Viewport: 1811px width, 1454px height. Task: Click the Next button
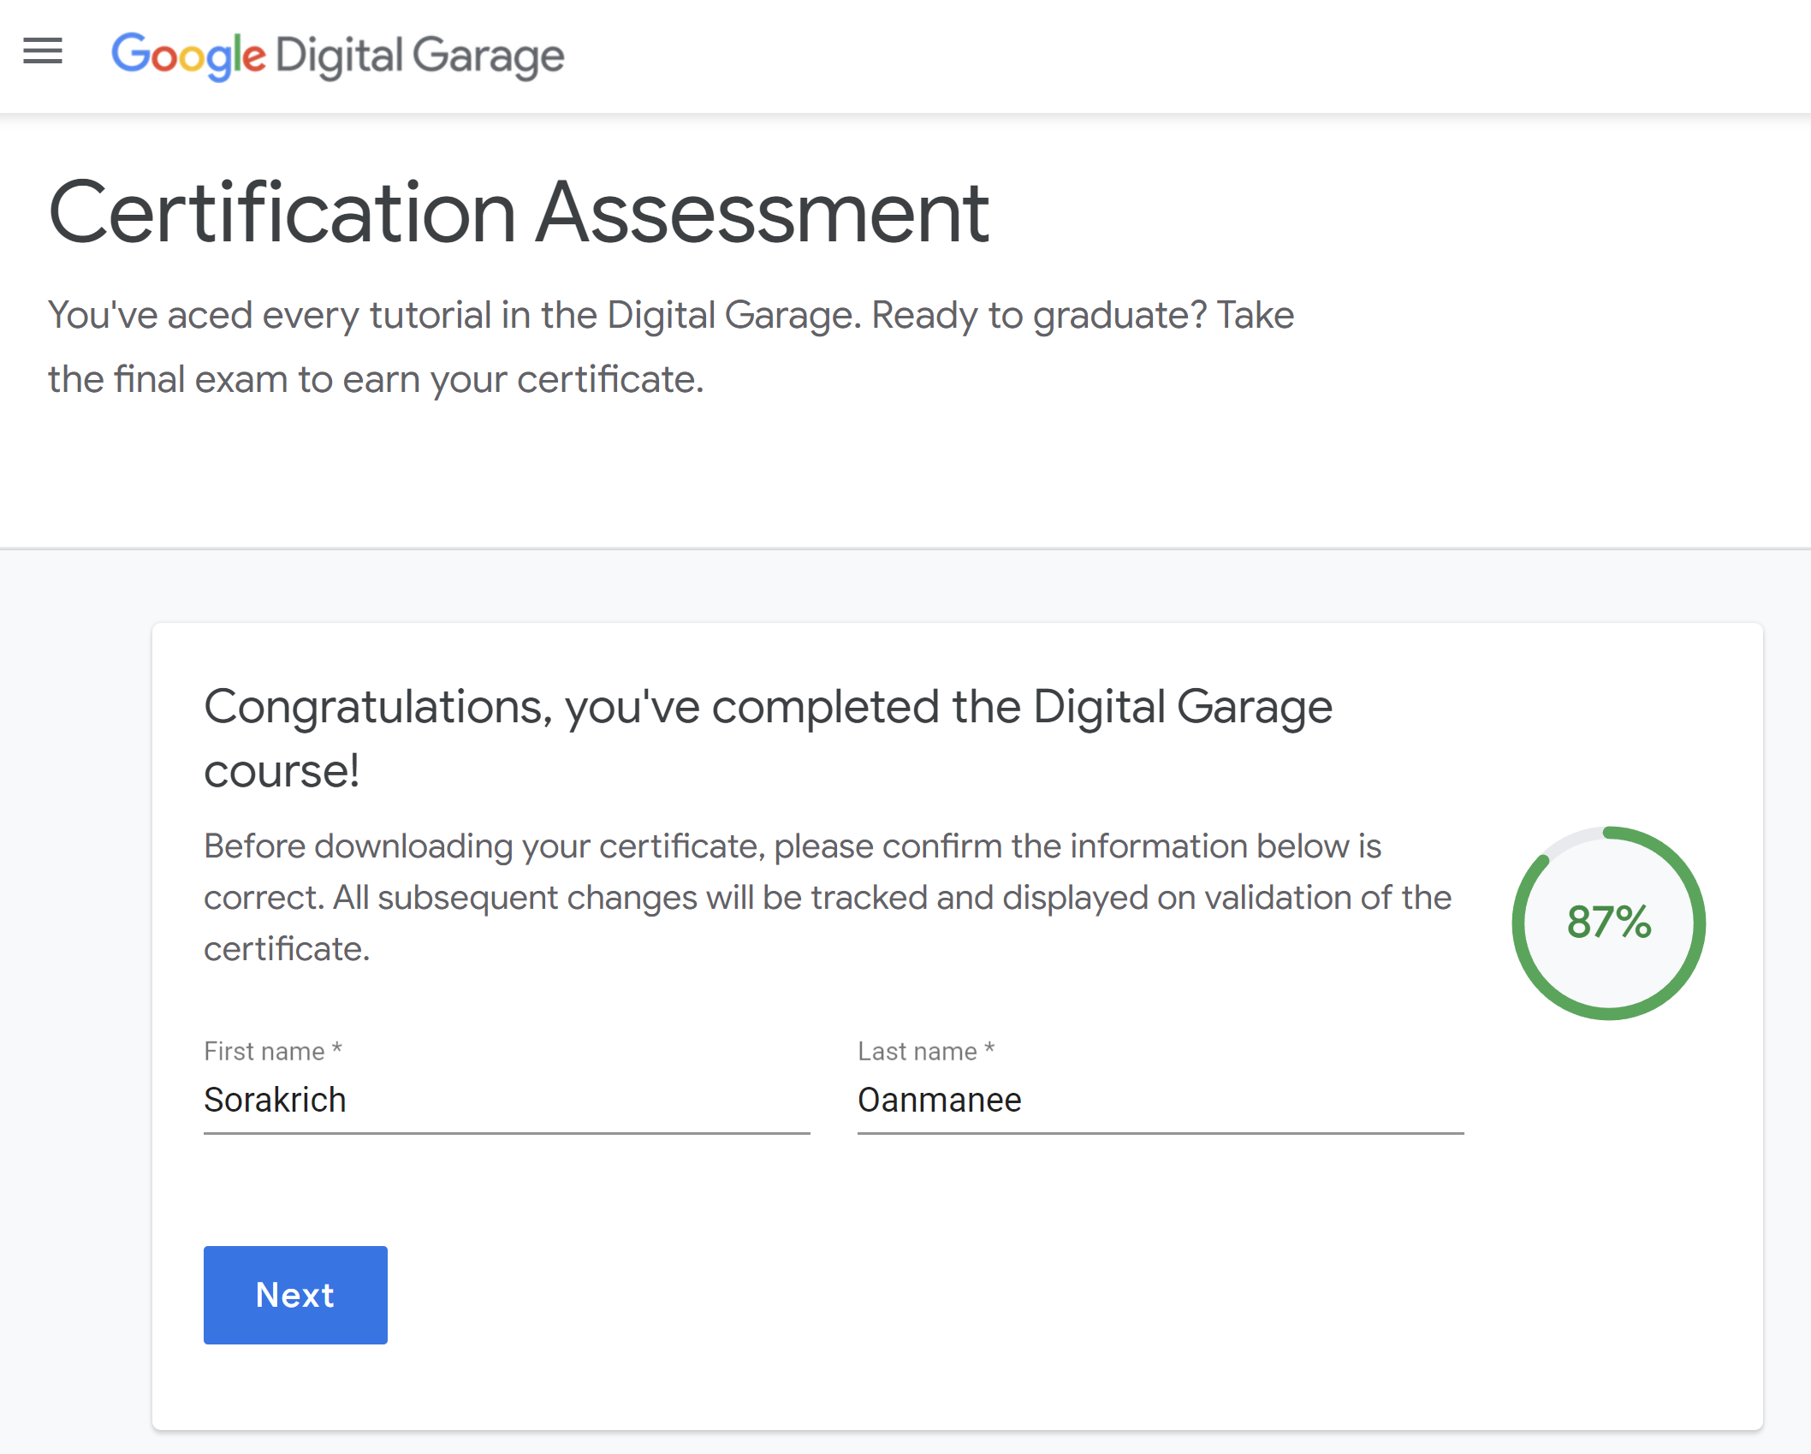pos(295,1295)
